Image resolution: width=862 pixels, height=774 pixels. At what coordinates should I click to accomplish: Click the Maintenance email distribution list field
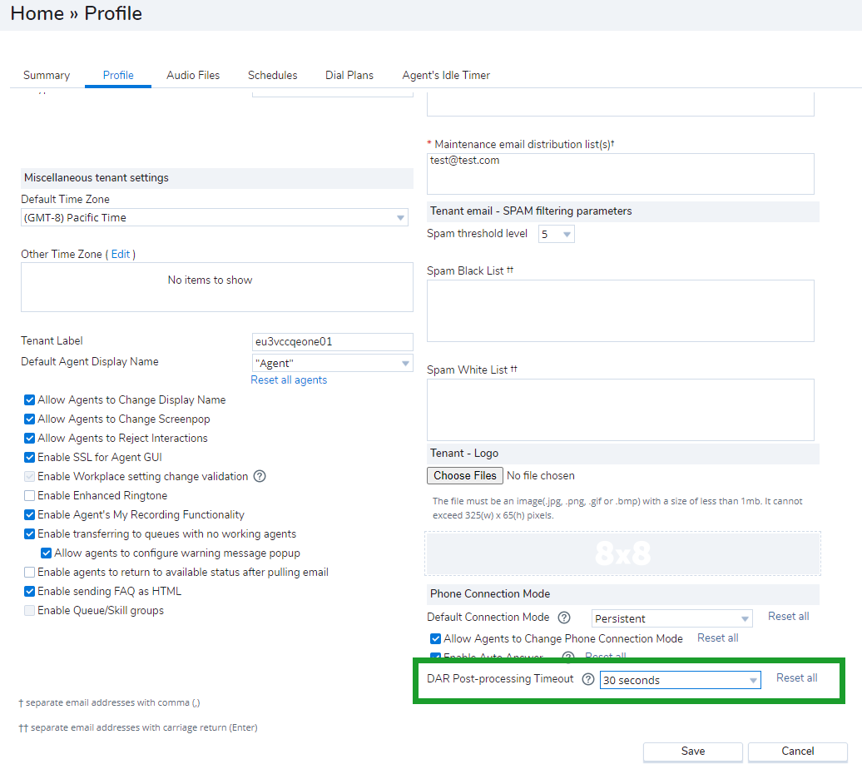click(x=620, y=174)
